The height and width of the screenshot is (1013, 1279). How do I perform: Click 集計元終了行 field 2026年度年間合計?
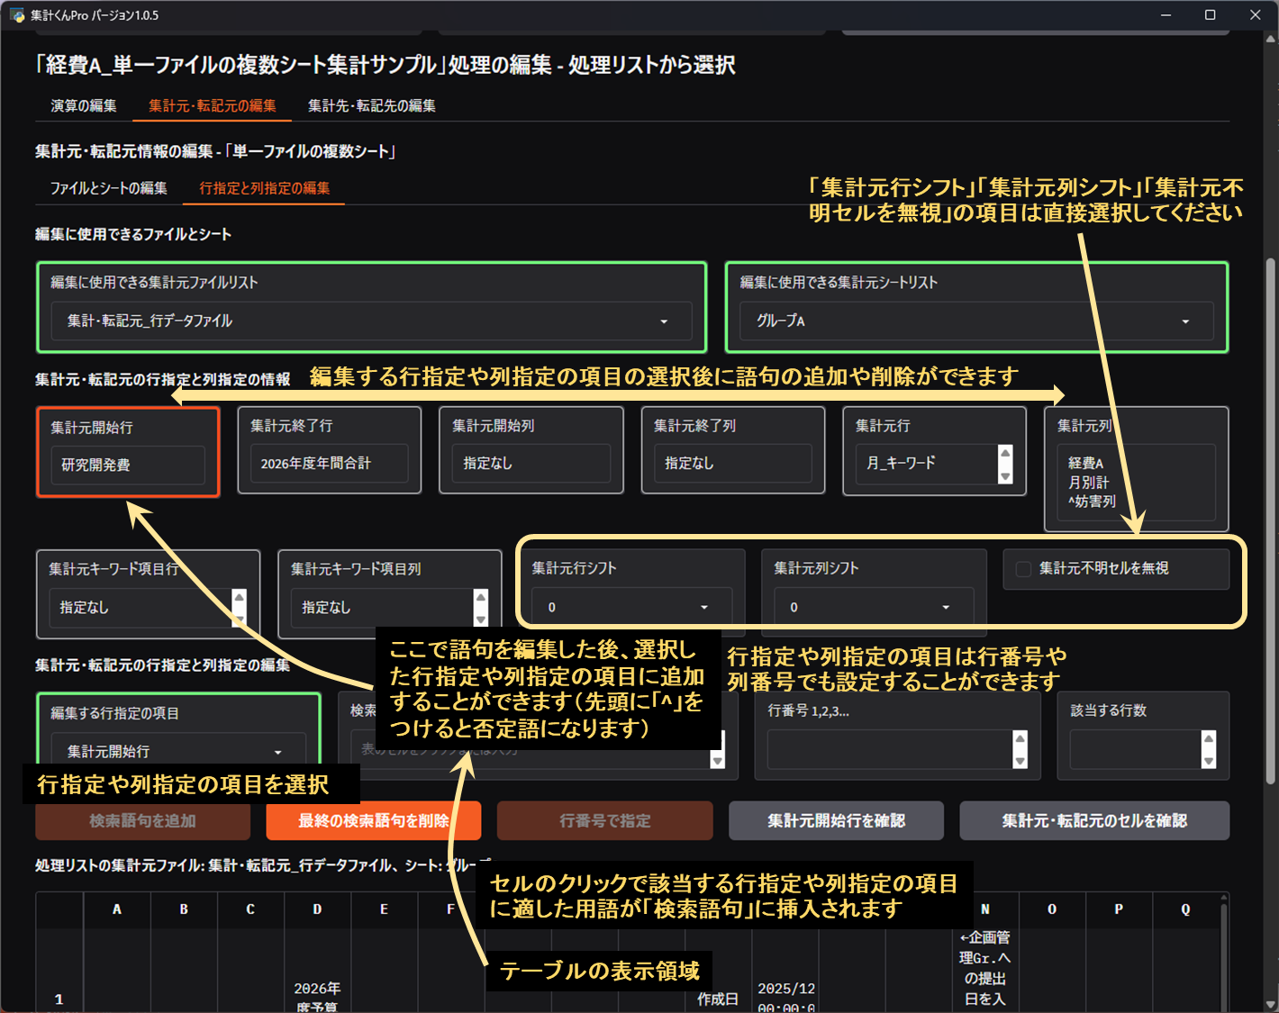click(330, 463)
